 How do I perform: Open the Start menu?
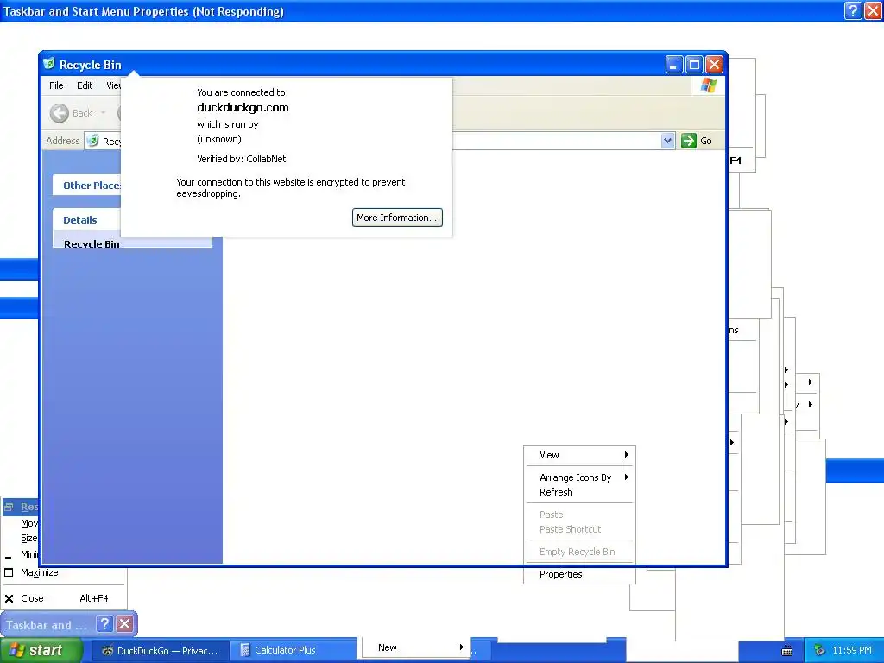(41, 650)
